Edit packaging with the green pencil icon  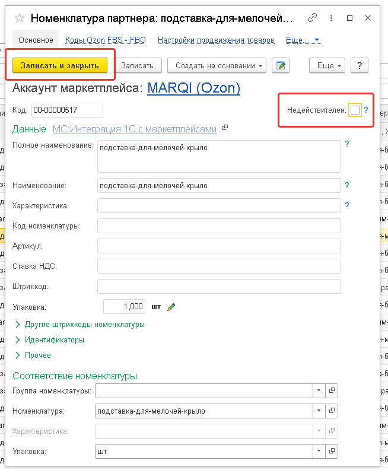click(x=171, y=307)
